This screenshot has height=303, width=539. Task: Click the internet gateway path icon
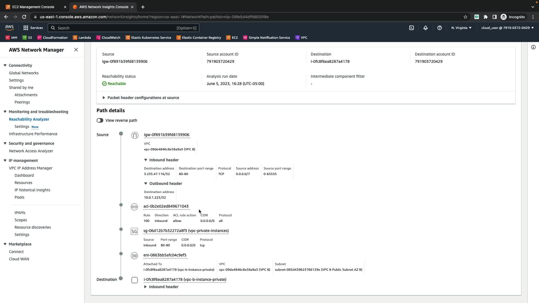coord(135,136)
